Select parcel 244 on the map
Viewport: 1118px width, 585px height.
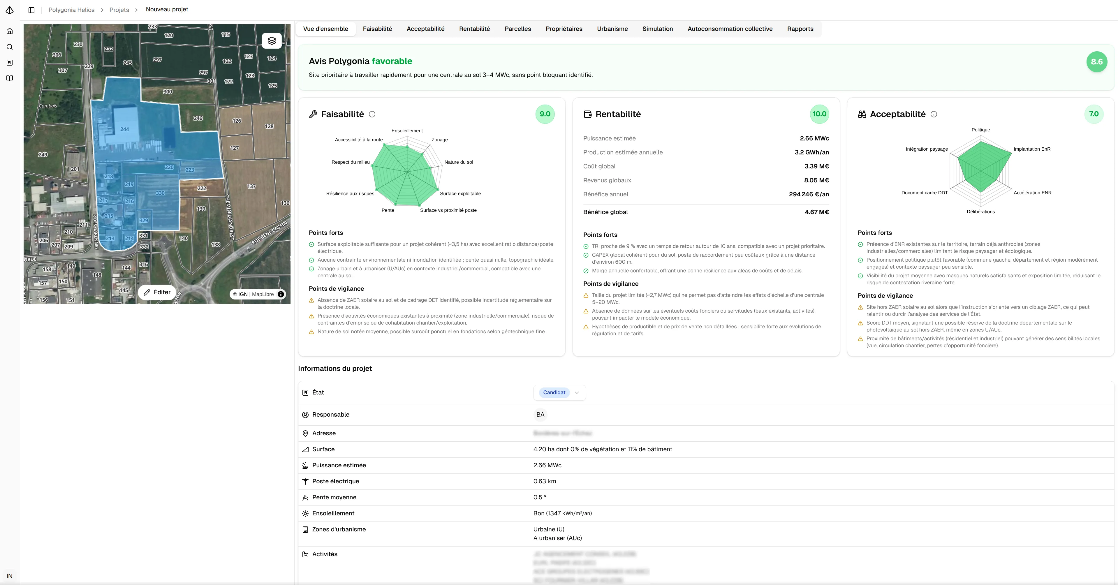pos(124,129)
